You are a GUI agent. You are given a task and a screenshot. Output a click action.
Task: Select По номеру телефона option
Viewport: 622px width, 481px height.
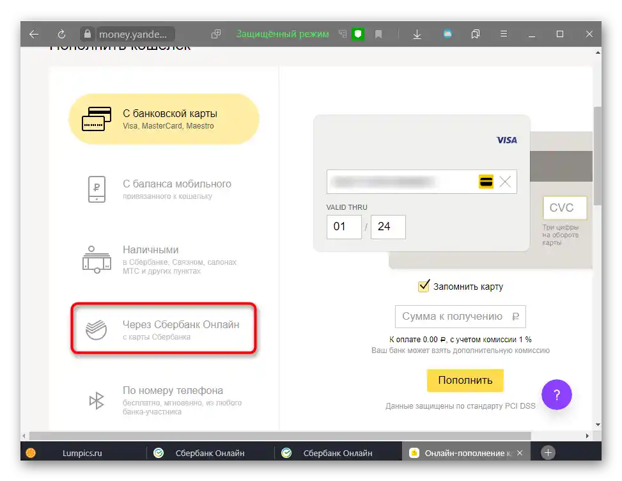click(164, 400)
